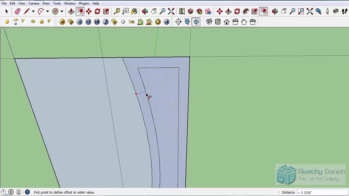Show the Instructor help status icon
Image resolution: width=349 pixels, height=196 pixels.
coord(27,192)
